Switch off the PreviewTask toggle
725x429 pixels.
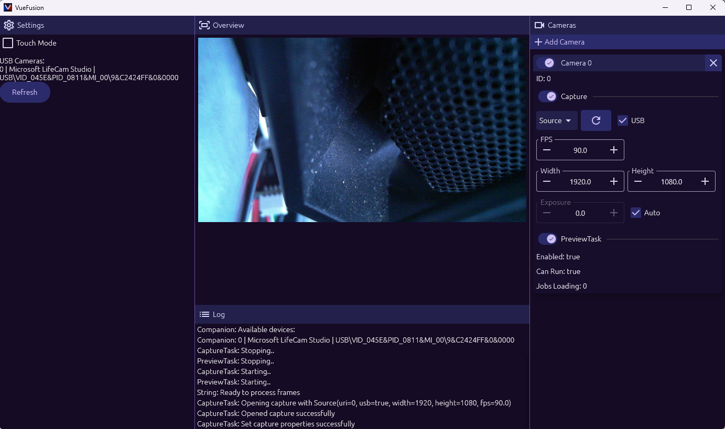tap(548, 239)
